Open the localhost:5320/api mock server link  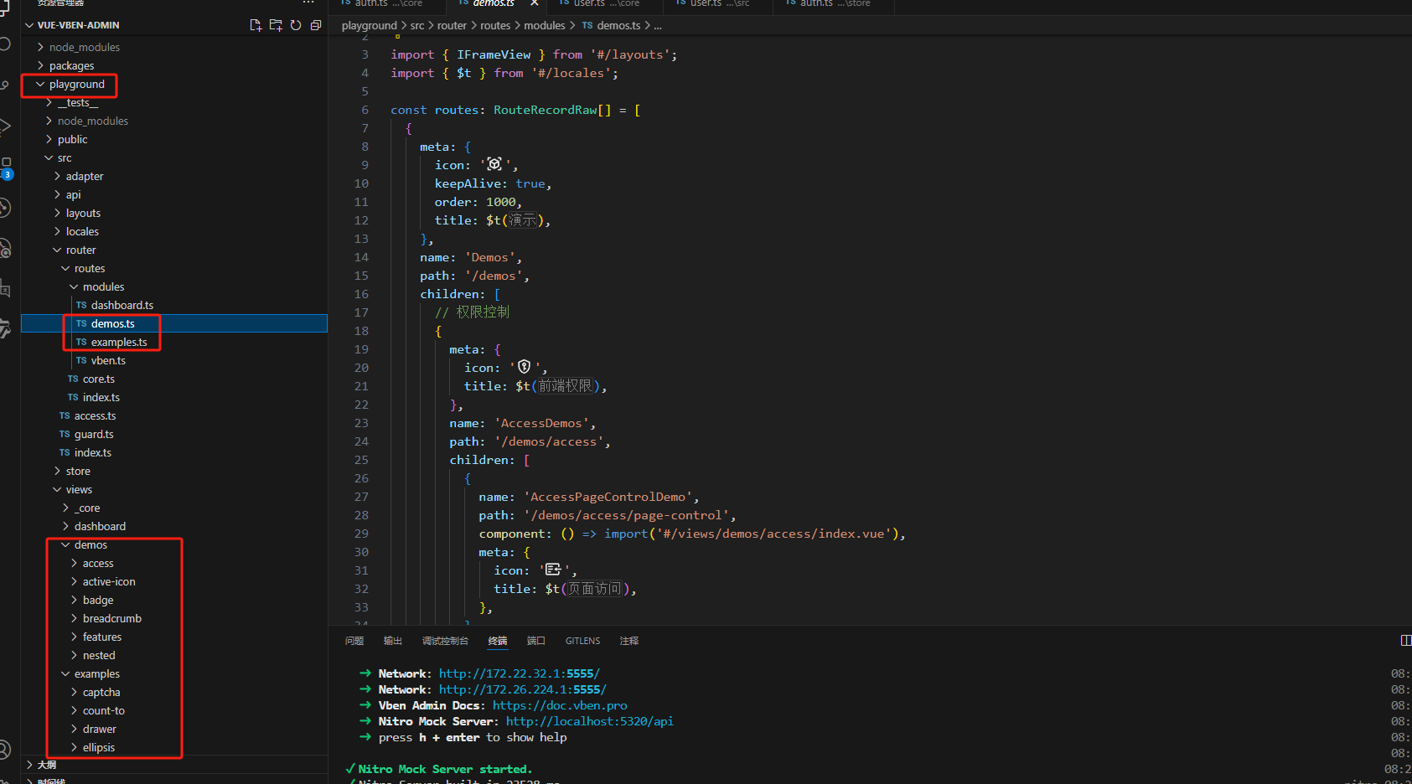coord(590,721)
